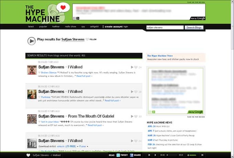Open APR 7 music cliche news item
This screenshot has height=158, width=234.
(172, 131)
